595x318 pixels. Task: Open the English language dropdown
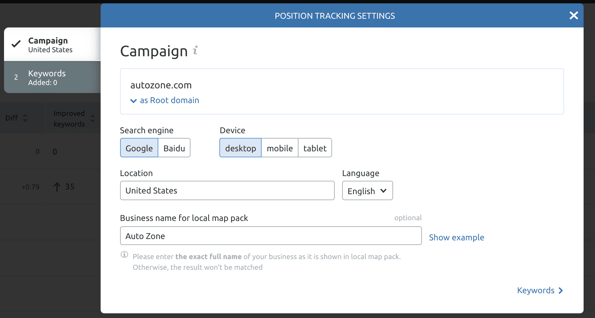[x=367, y=190]
